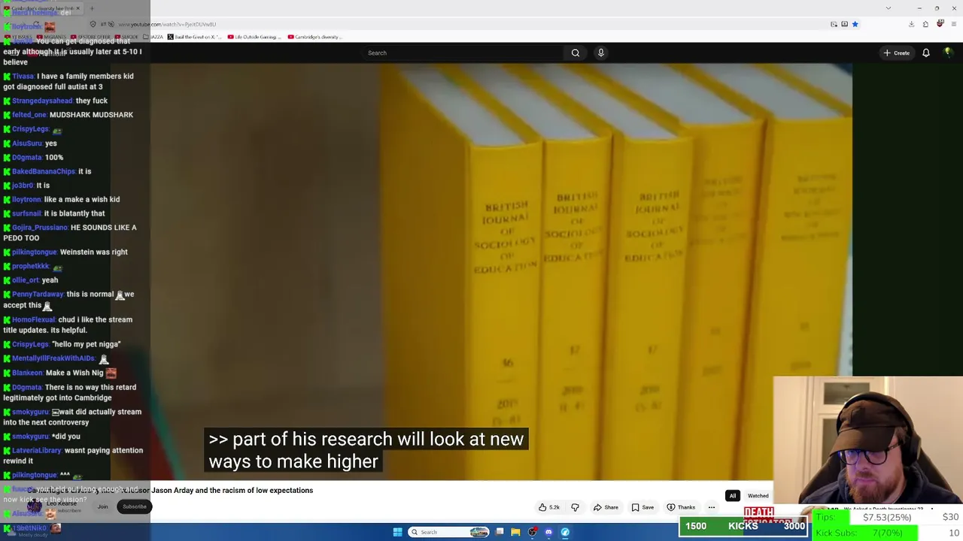Open a new browser tab
The image size is (963, 541).
click(x=92, y=9)
